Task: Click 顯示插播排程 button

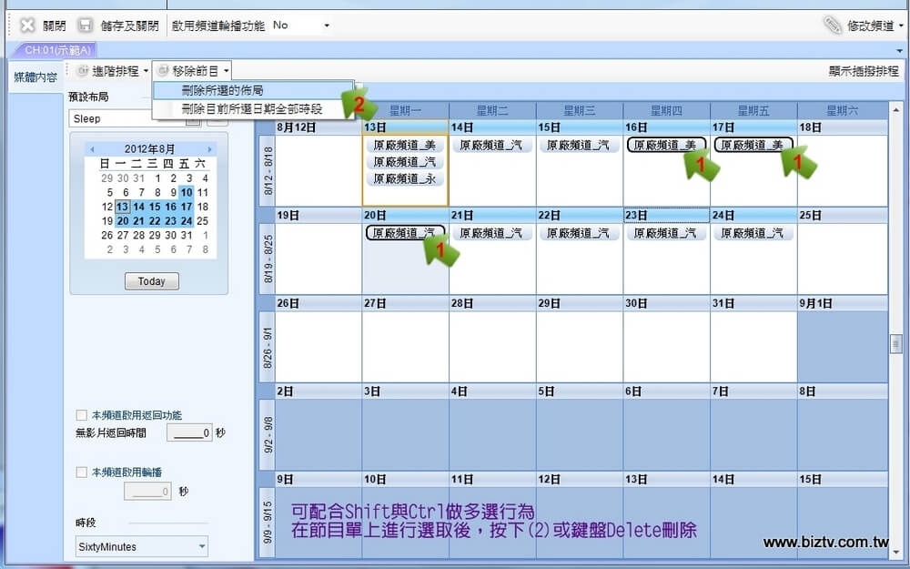Action: 863,71
